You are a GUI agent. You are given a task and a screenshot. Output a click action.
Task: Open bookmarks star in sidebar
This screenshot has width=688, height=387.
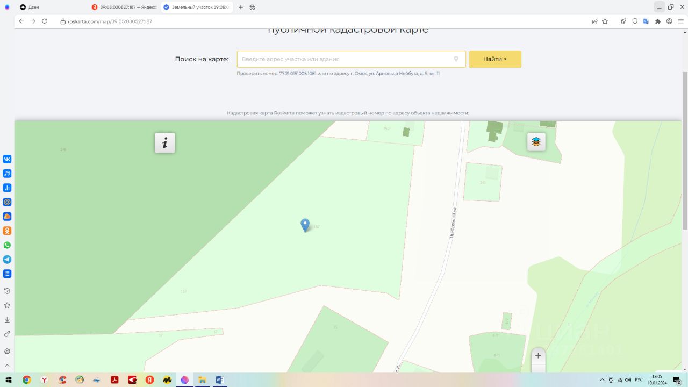point(7,305)
